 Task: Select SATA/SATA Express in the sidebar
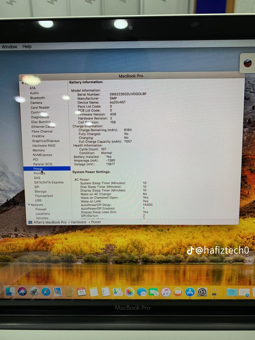(49, 182)
